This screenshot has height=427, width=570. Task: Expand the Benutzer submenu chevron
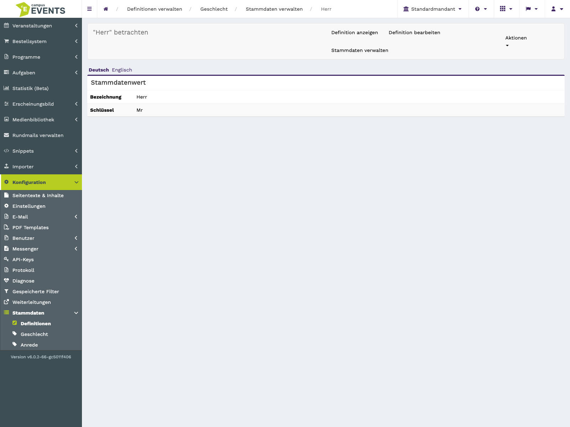pos(76,238)
